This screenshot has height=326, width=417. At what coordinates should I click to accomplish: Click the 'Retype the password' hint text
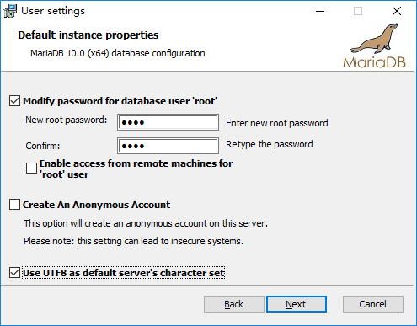tap(270, 144)
